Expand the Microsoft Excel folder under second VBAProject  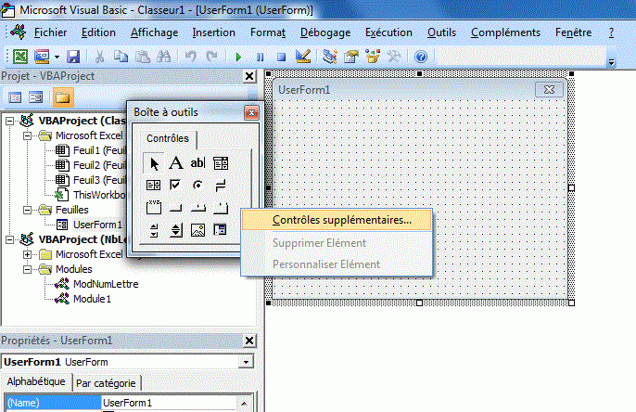[x=27, y=255]
